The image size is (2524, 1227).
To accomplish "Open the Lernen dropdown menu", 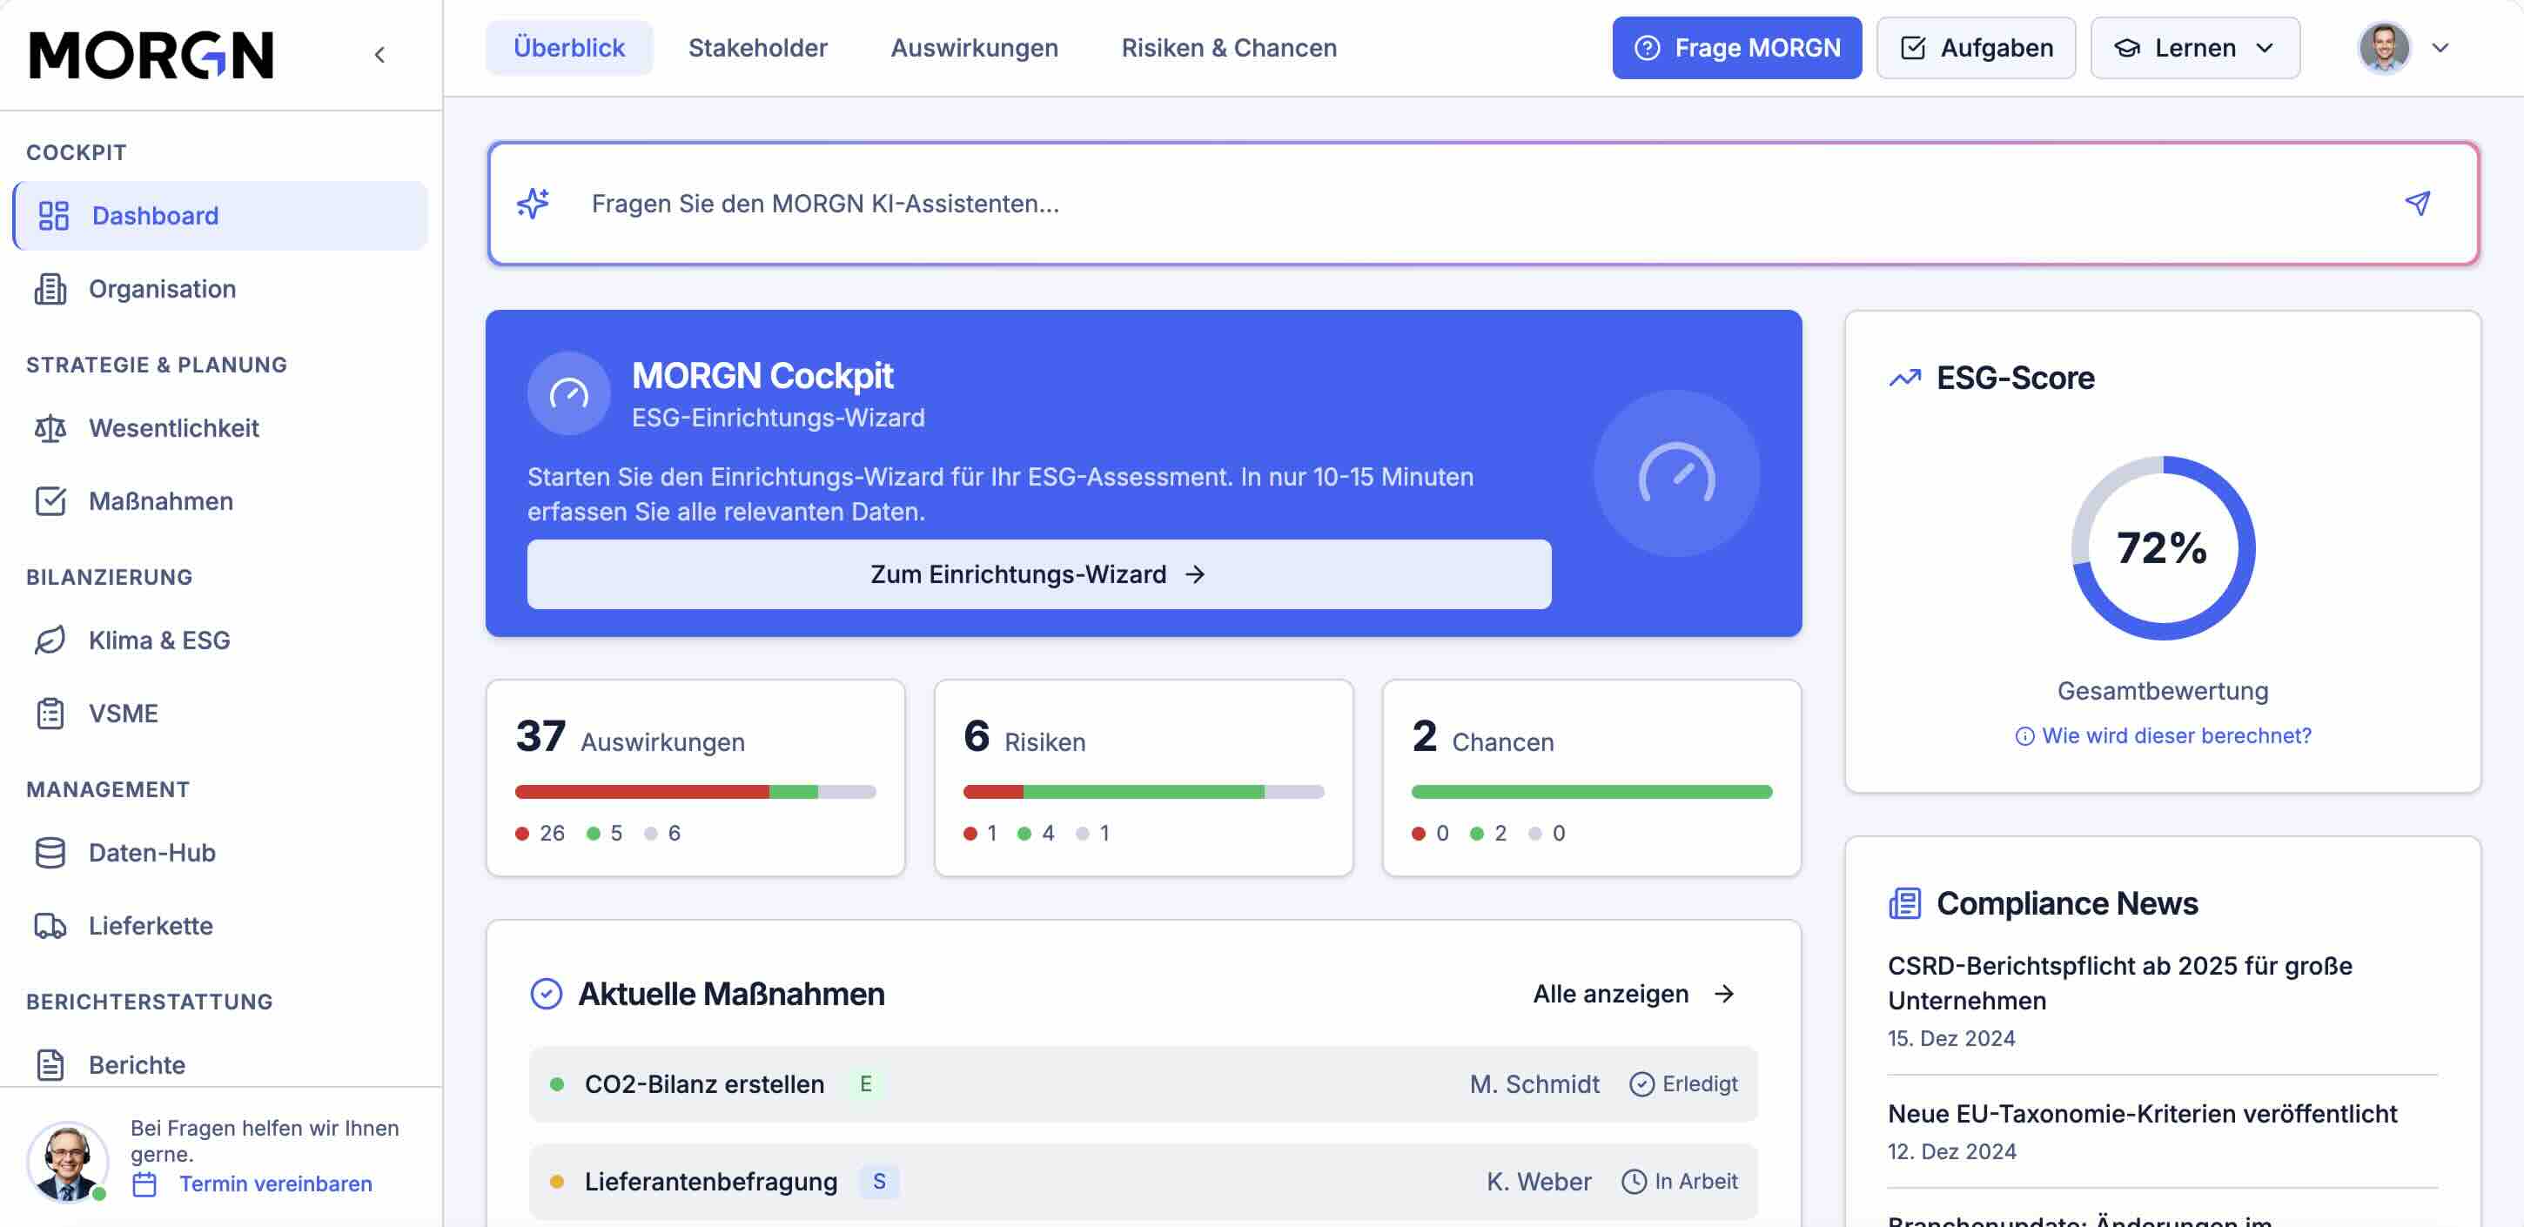I will tap(2194, 48).
